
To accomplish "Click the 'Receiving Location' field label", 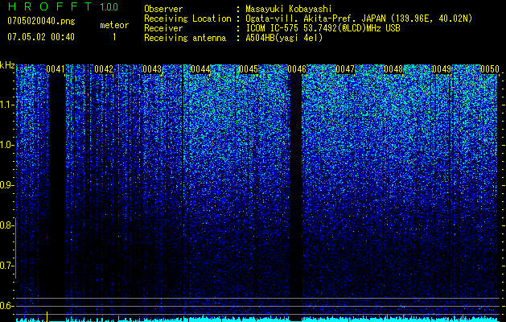I will click(x=187, y=19).
